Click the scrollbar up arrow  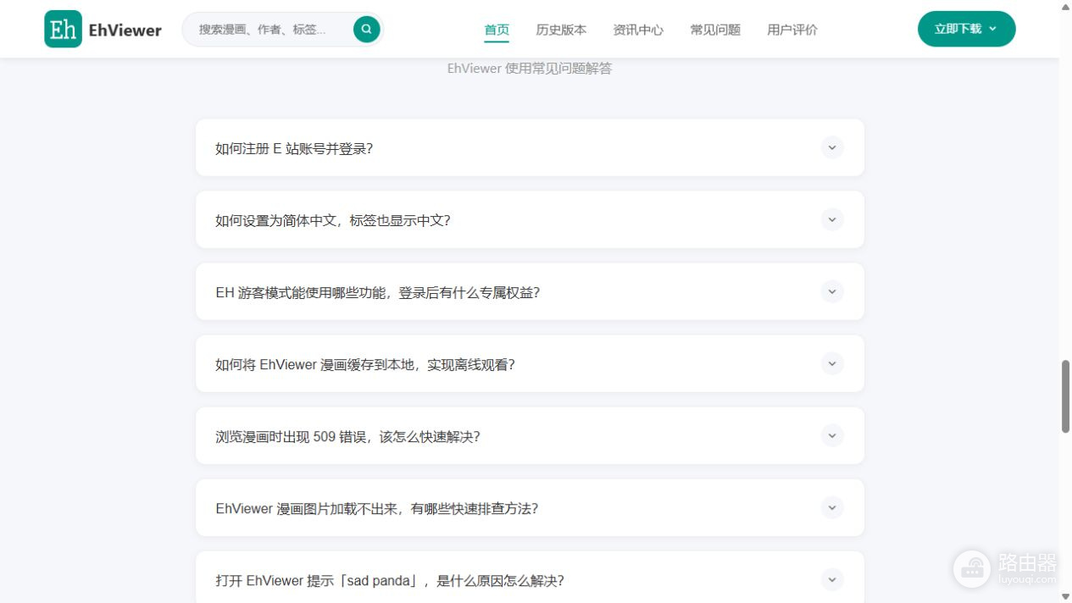tap(1065, 6)
